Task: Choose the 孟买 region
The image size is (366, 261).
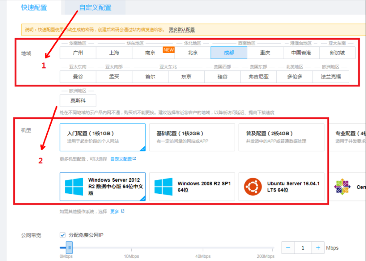Action: [114, 76]
